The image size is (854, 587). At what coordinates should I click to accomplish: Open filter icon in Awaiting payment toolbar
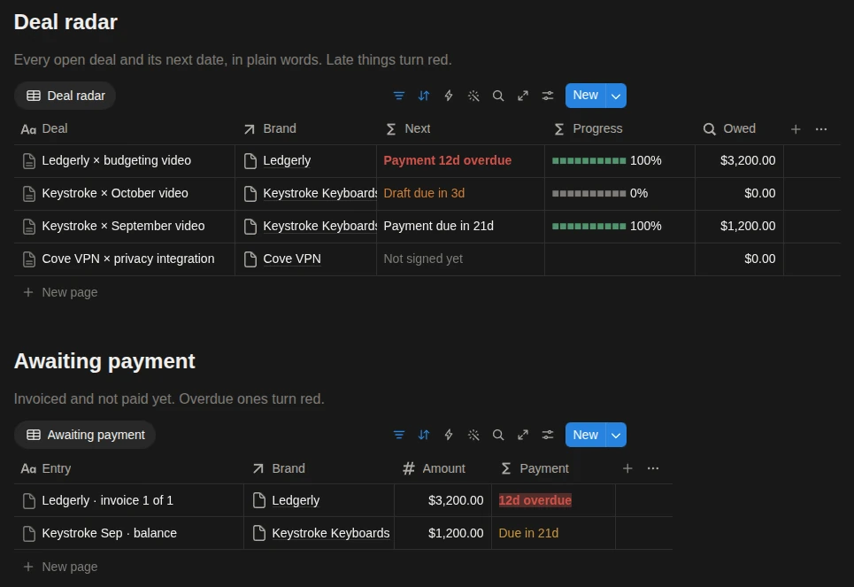point(398,435)
